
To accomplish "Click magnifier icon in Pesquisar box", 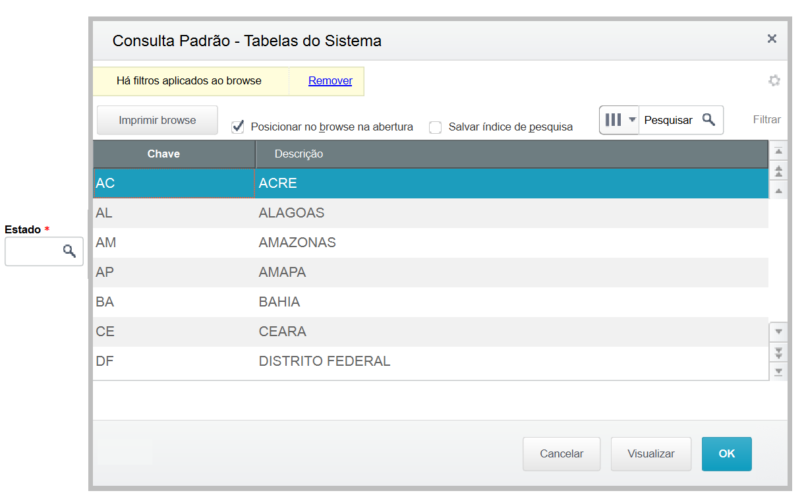I will coord(708,120).
